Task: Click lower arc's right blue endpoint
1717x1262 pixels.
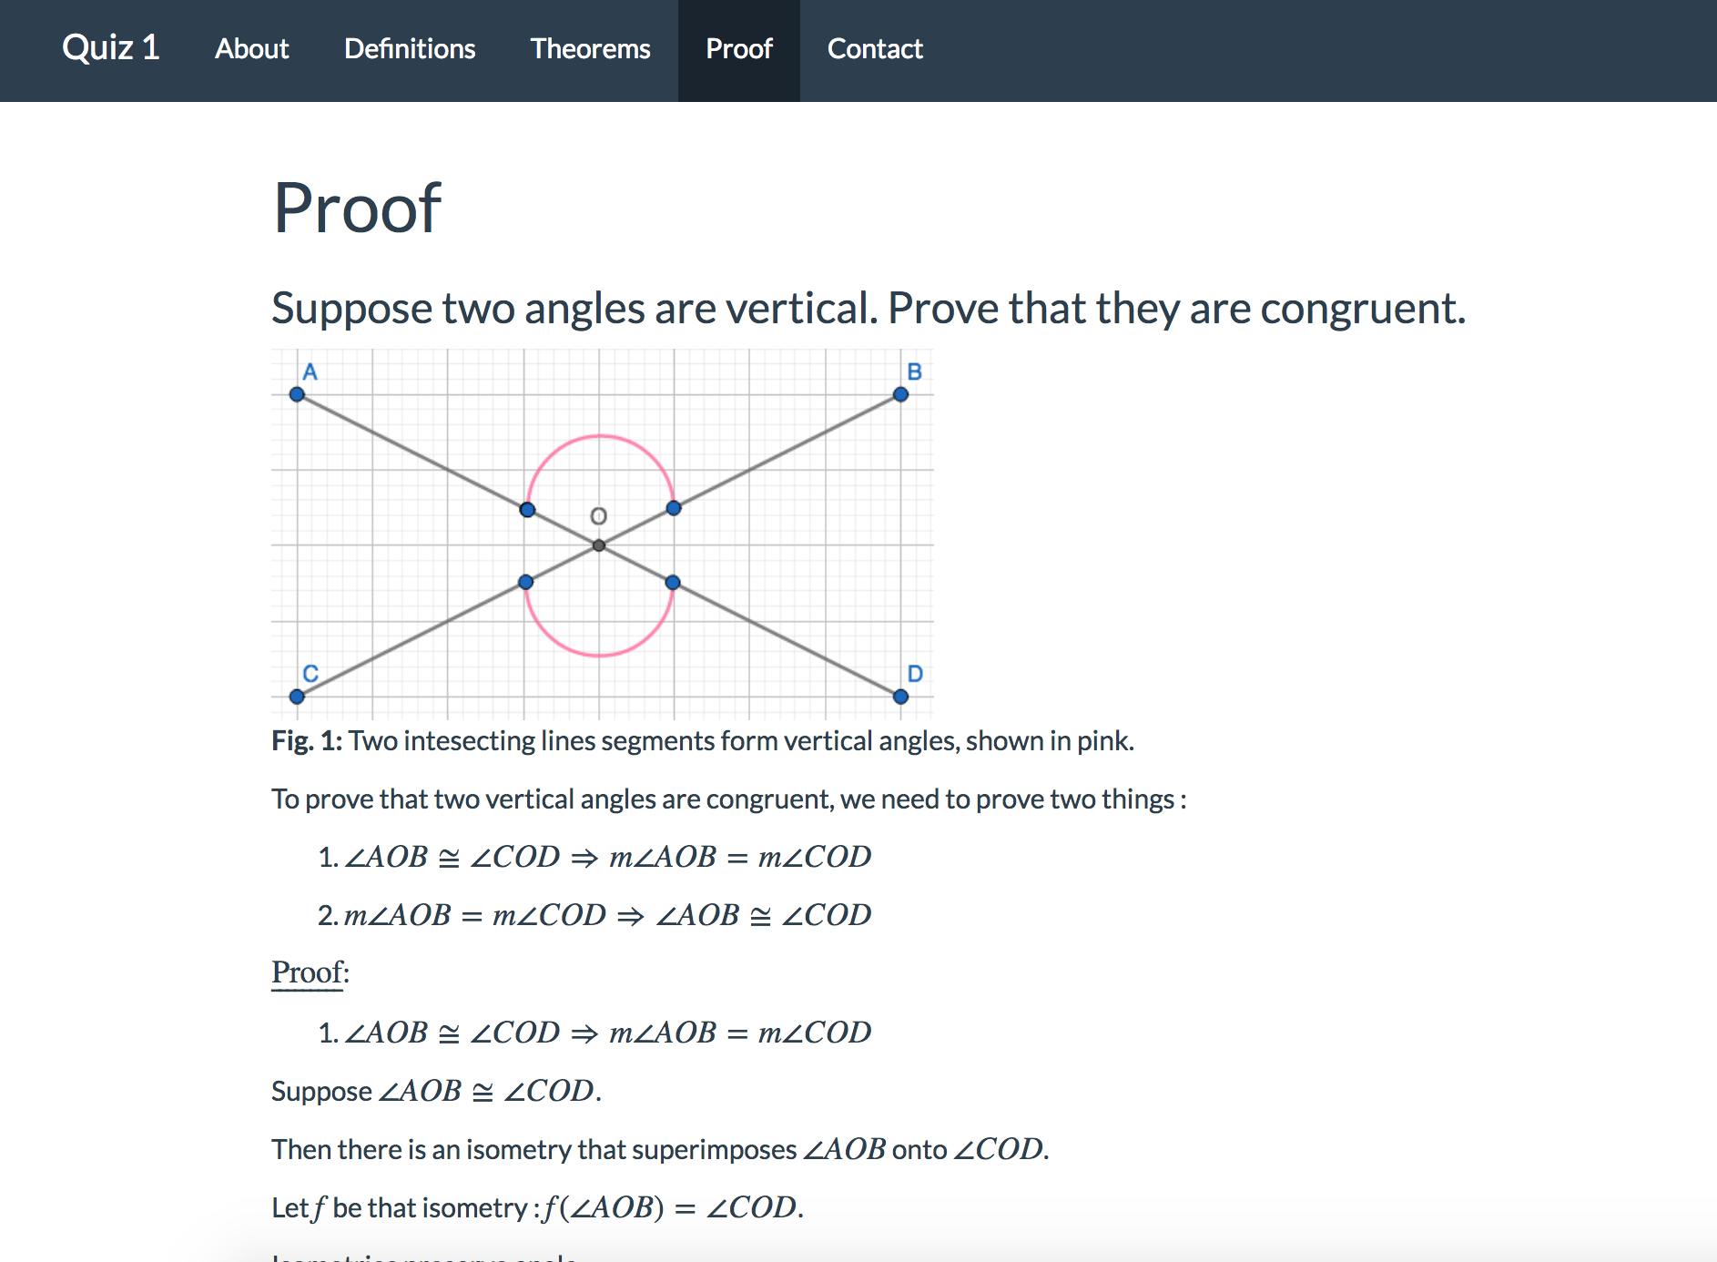Action: 673,583
